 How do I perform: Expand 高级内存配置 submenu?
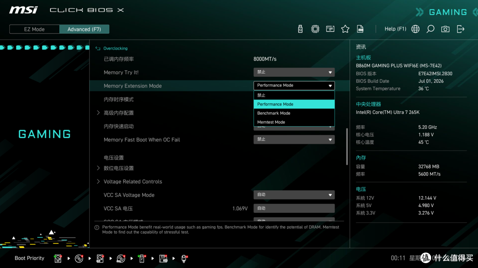pyautogui.click(x=118, y=113)
